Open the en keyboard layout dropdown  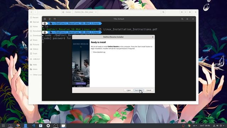tap(195, 126)
